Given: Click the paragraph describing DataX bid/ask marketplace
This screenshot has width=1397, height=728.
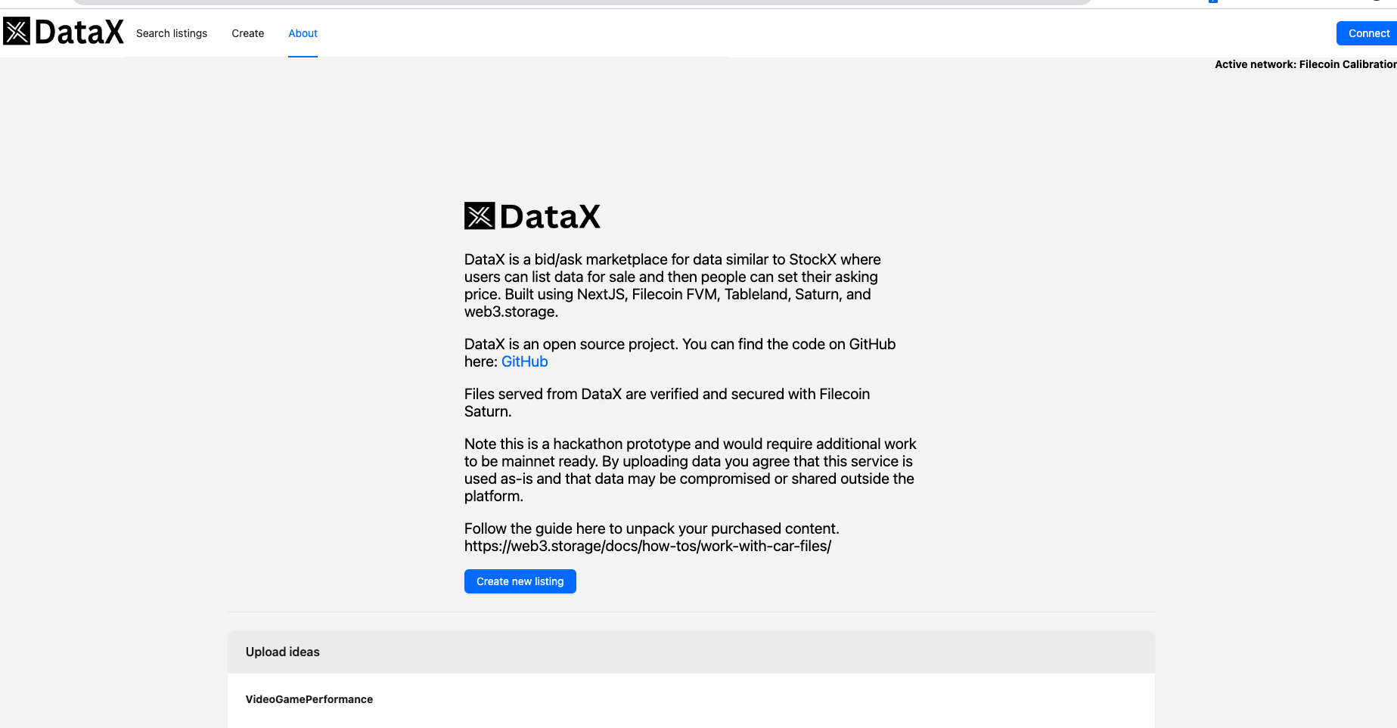Looking at the screenshot, I should [x=673, y=286].
